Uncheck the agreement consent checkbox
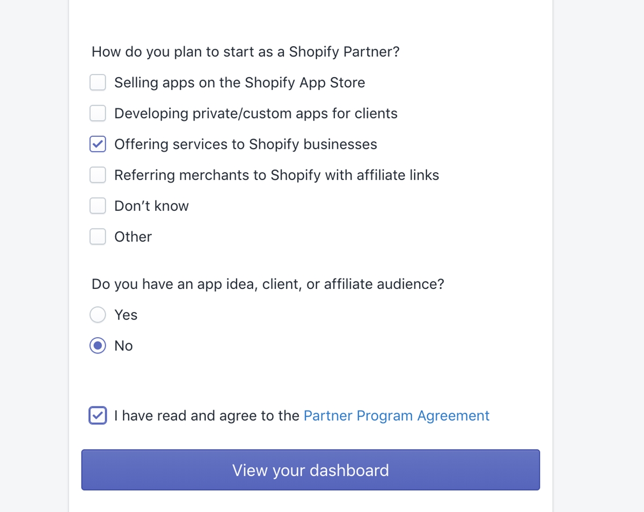644x512 pixels. (x=98, y=415)
